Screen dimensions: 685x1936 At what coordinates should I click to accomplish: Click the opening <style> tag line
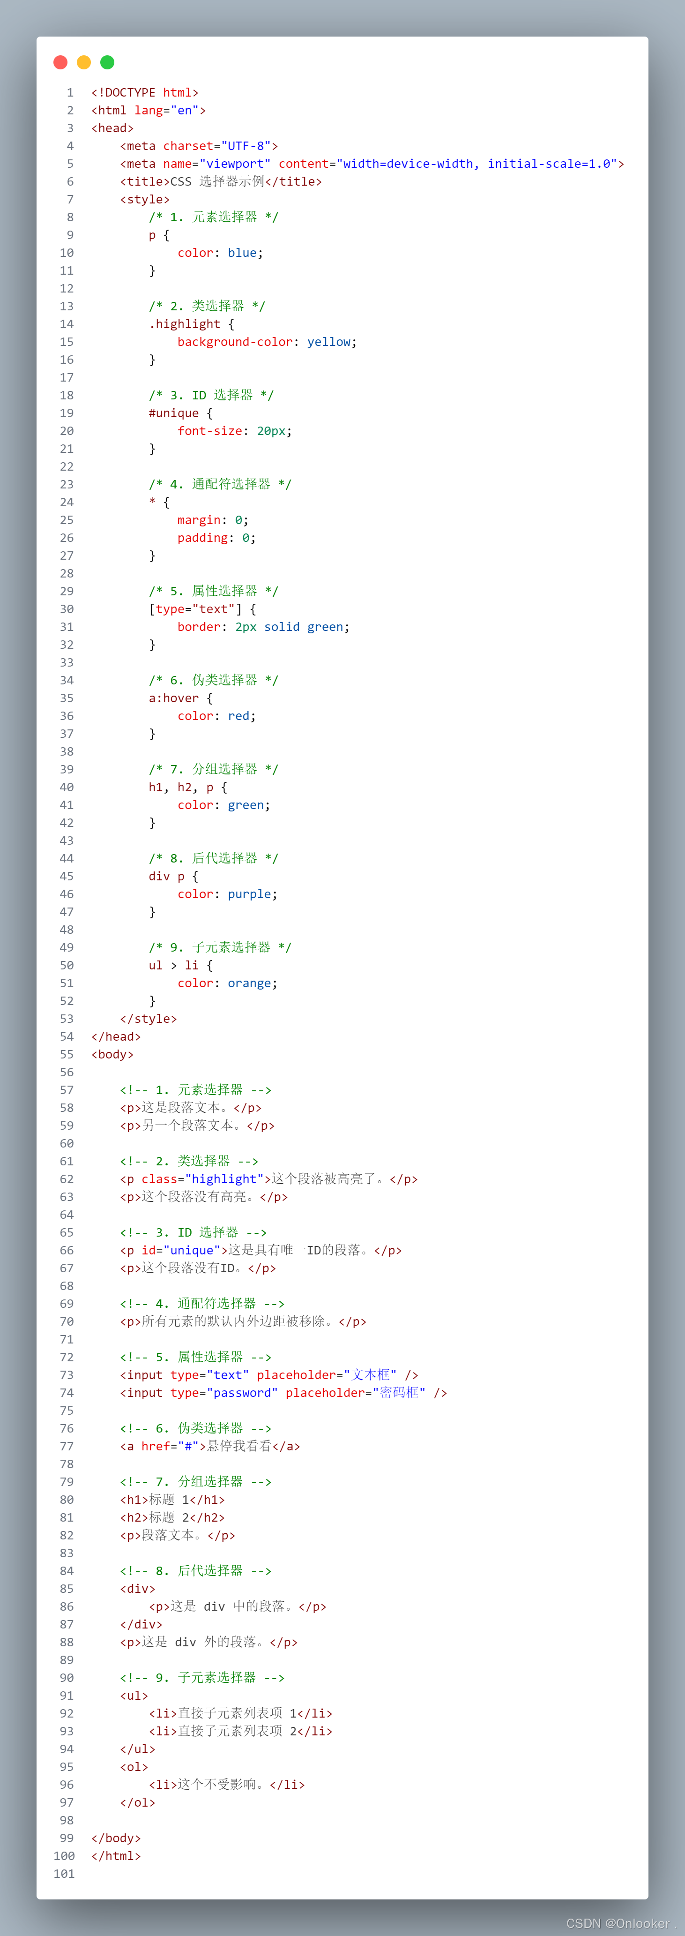145,199
